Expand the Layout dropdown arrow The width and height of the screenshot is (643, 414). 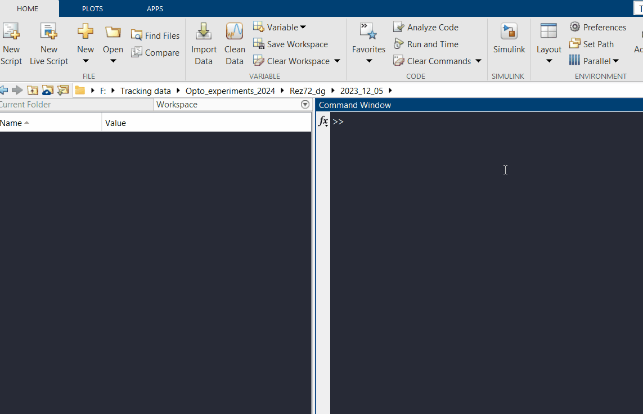tap(549, 61)
